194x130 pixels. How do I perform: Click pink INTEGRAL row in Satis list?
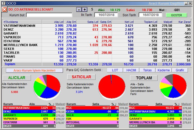[x=92, y=122]
